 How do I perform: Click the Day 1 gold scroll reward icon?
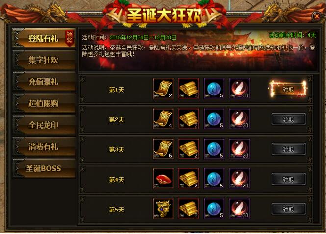163,89
